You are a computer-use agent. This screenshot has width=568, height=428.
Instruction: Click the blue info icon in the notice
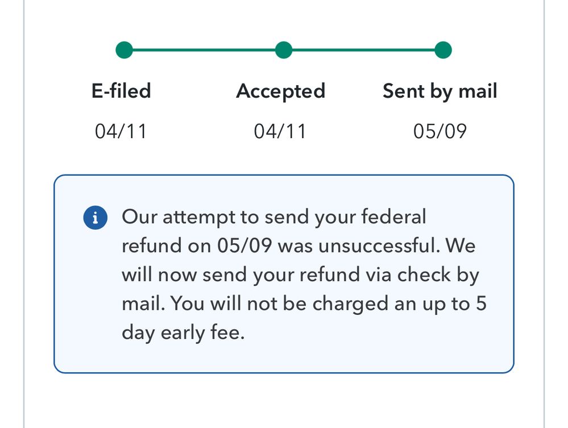96,218
